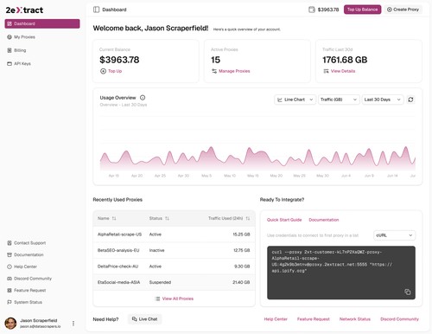The height and width of the screenshot is (334, 432).
Task: Click footer Feature Request link
Action: pos(314,319)
